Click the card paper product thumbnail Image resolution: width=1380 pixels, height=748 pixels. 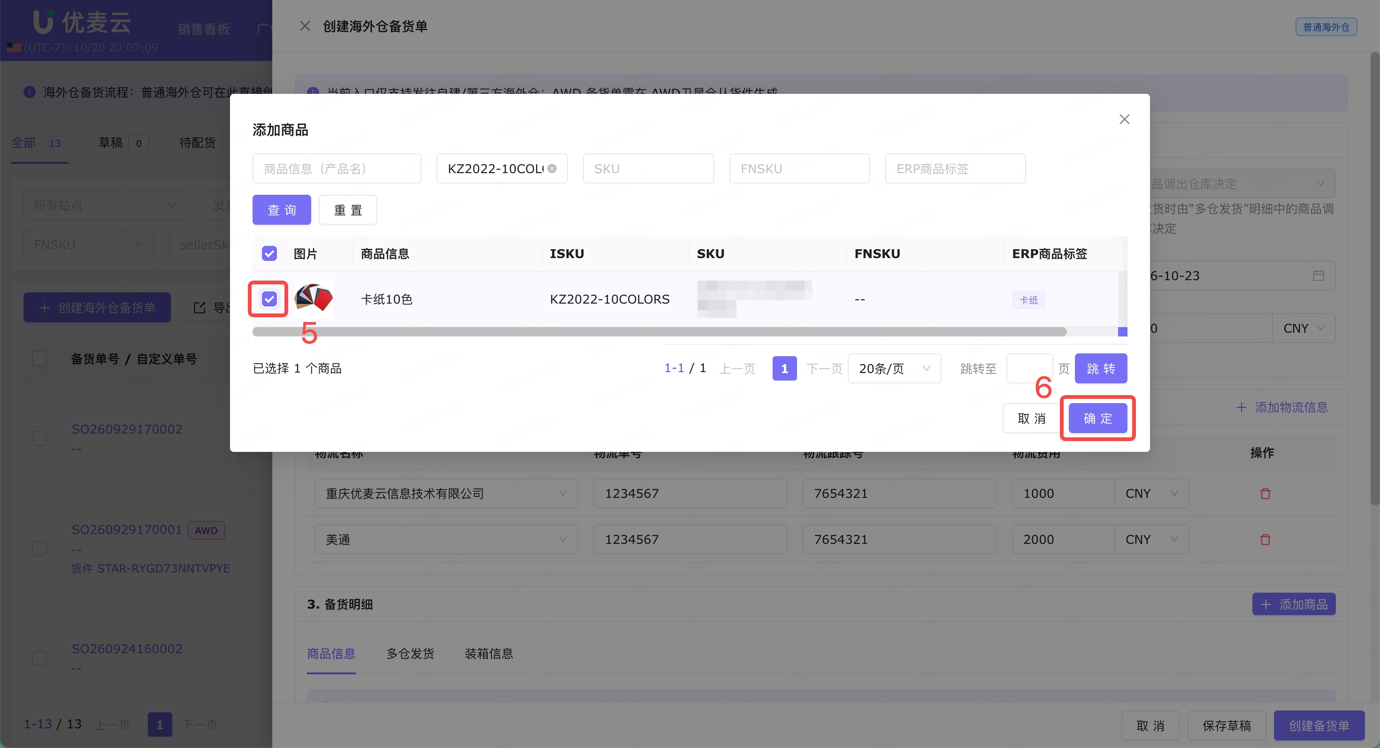click(x=314, y=298)
